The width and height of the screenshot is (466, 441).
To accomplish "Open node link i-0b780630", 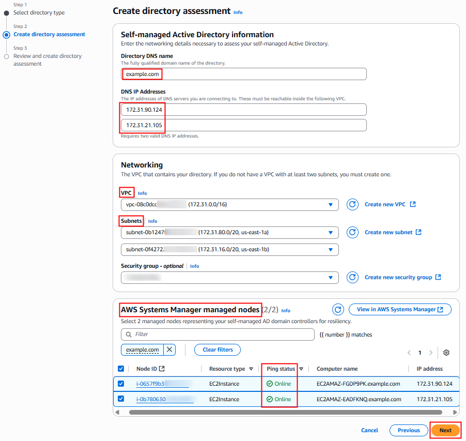I will pos(165,399).
